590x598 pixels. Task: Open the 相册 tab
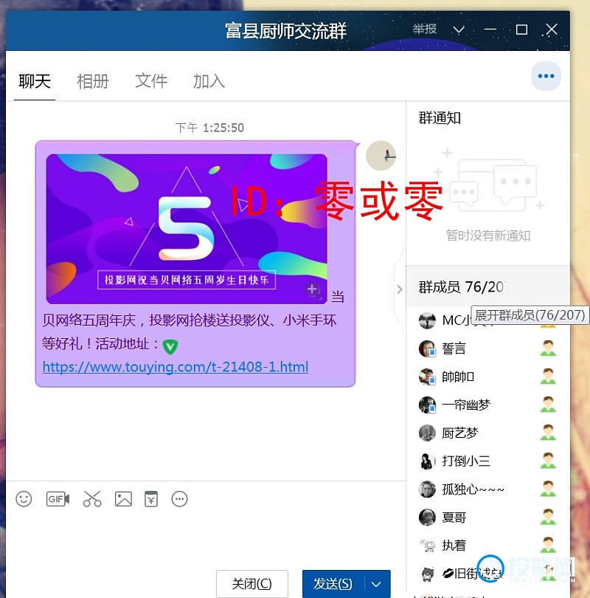[x=93, y=81]
